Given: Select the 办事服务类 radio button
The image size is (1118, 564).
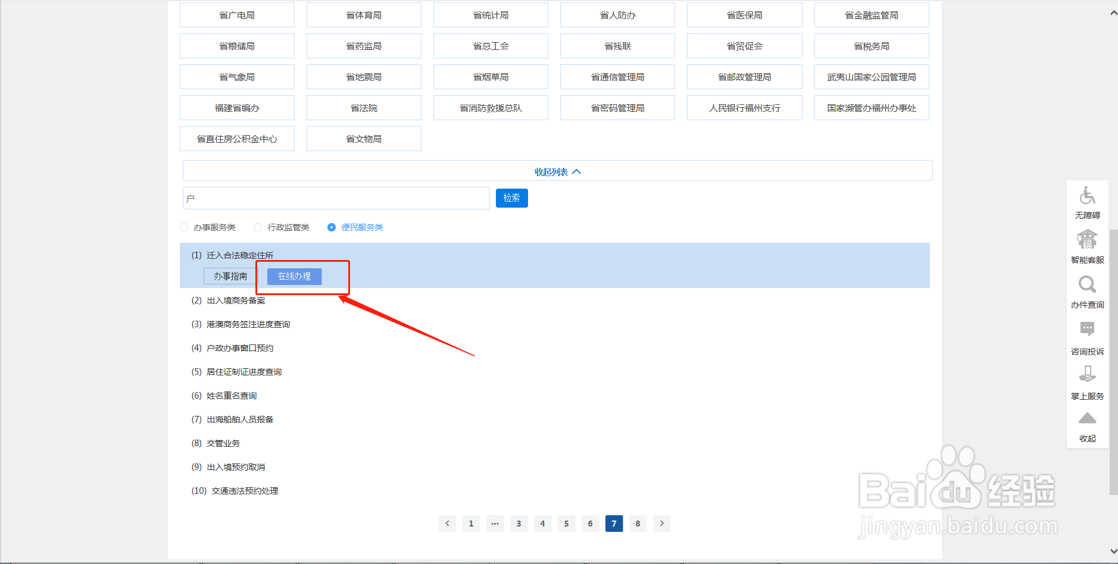Looking at the screenshot, I should [183, 227].
